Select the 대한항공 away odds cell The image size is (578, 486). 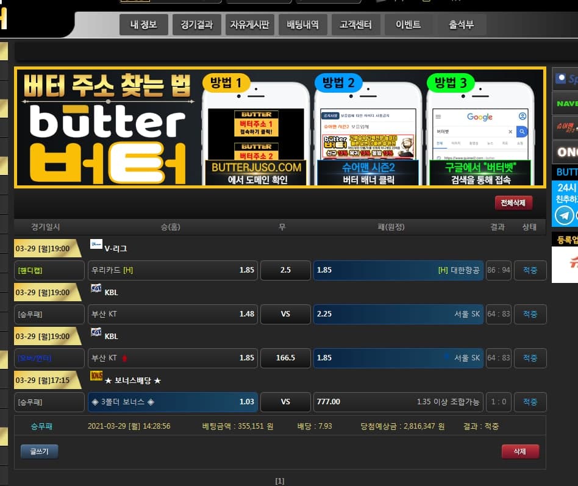398,270
